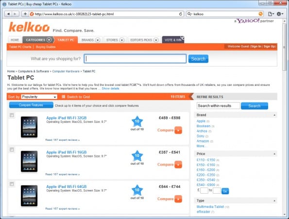This screenshot has height=219, width=289.
Task: Click the page vertical scrollbar thumb
Action: point(285,47)
